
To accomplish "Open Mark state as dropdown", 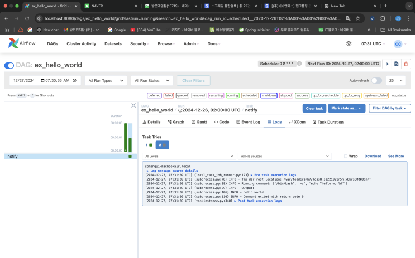I will [346, 108].
